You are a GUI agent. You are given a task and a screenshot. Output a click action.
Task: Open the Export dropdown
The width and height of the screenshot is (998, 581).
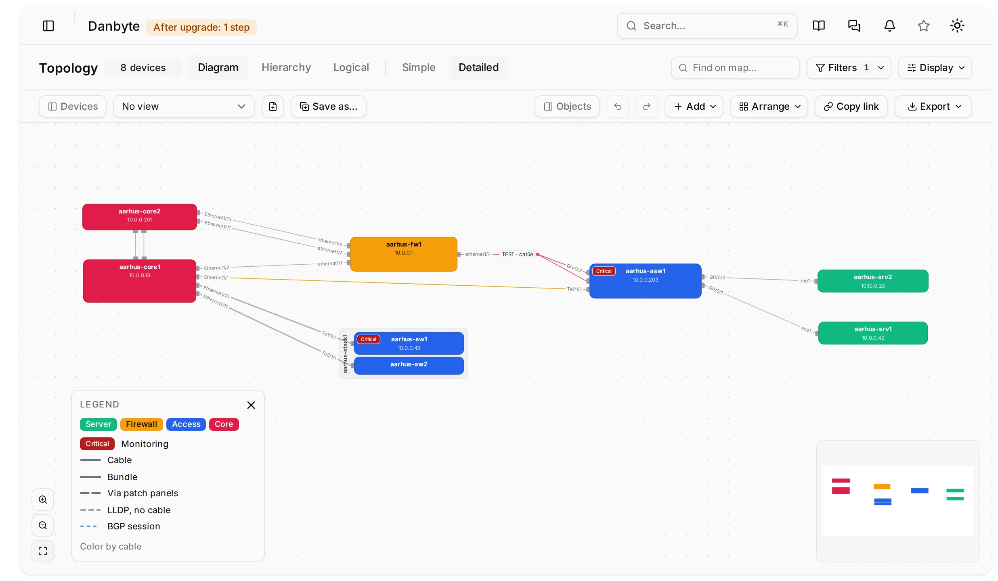click(x=933, y=107)
